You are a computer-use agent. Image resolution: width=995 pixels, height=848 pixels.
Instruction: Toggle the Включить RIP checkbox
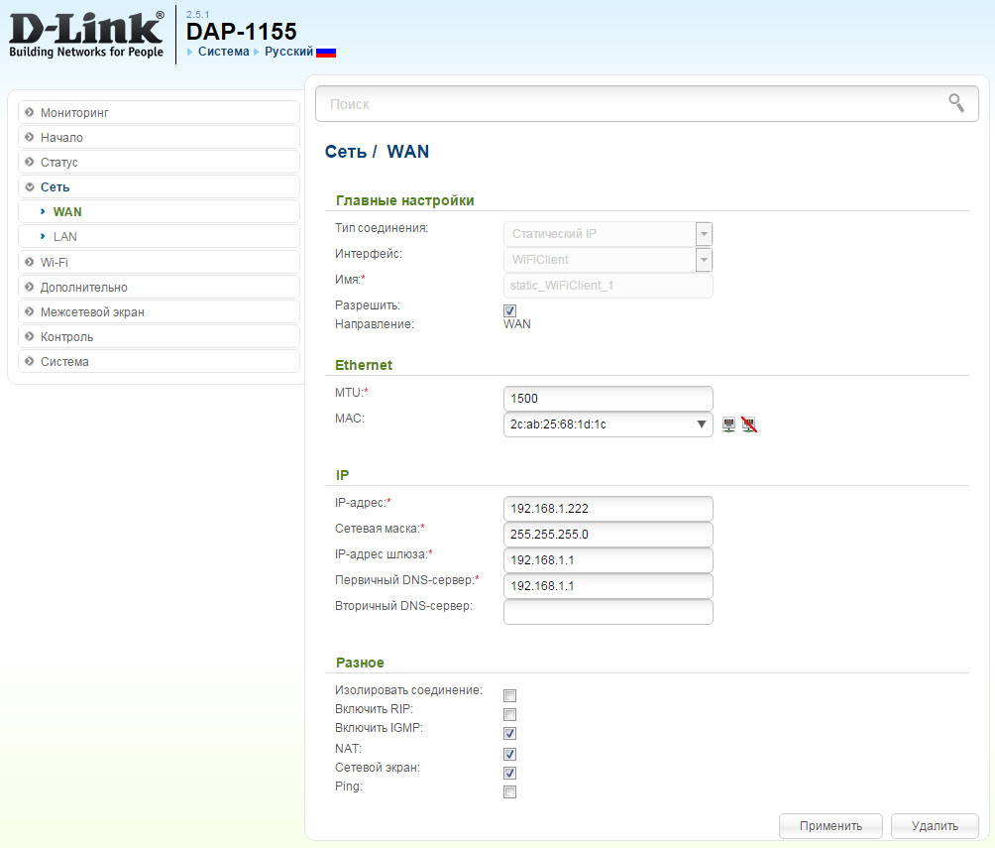[510, 714]
